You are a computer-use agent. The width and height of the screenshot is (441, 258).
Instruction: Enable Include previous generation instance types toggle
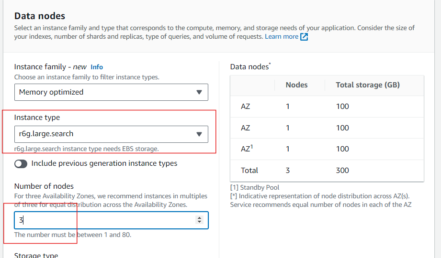(x=21, y=164)
